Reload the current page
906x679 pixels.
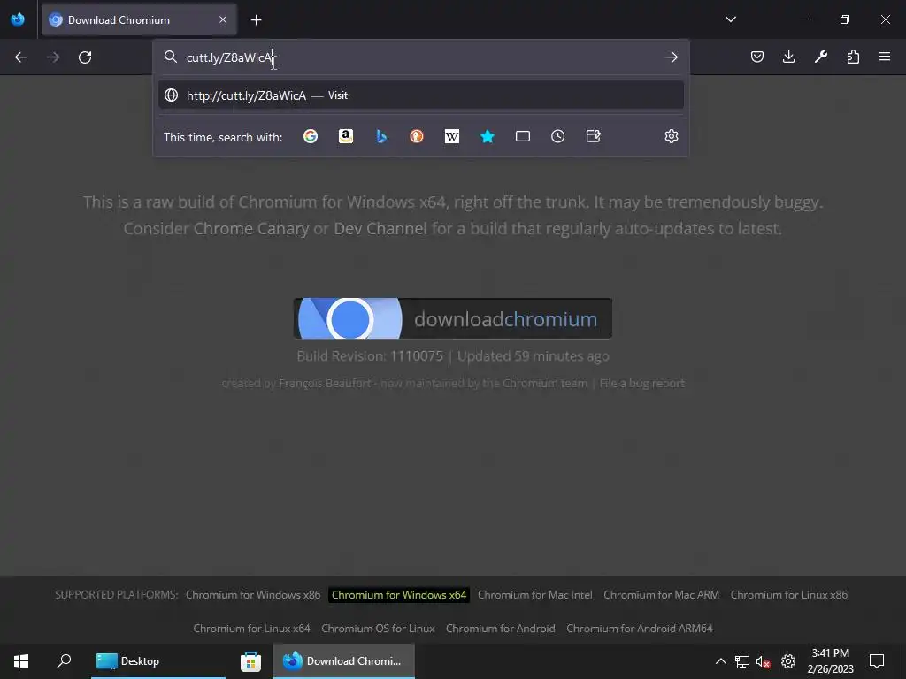tap(85, 57)
